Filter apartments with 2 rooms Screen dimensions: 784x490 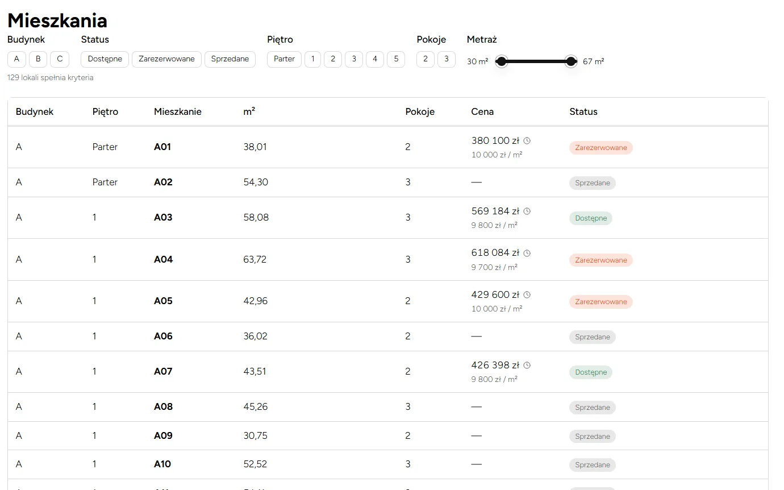426,59
